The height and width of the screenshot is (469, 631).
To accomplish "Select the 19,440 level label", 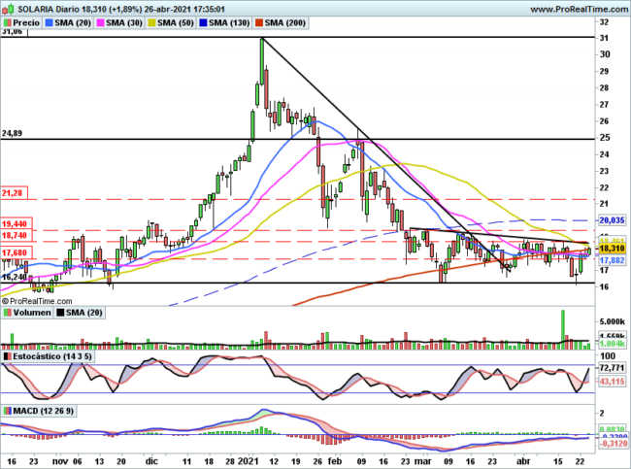I will coord(16,224).
